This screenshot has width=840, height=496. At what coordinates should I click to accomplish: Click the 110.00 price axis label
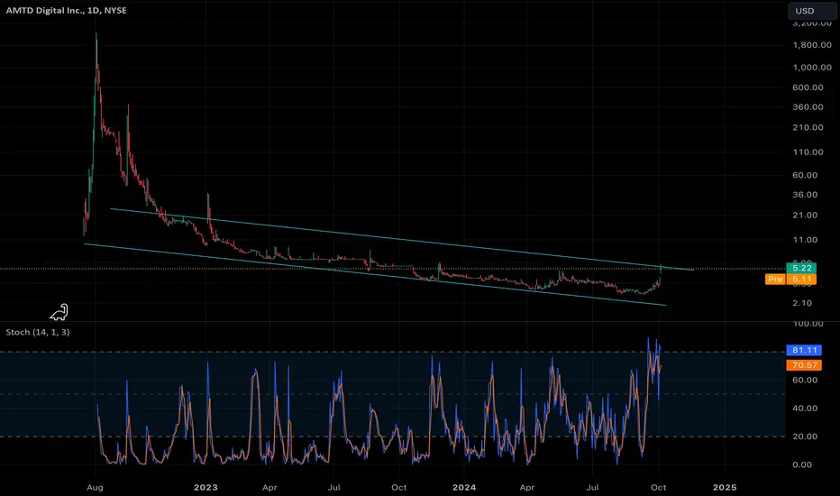(808, 152)
